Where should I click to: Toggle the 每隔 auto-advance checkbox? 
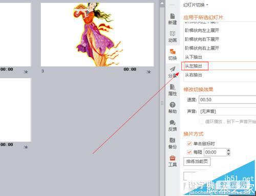pos(189,152)
